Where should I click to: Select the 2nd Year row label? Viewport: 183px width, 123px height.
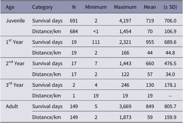pos(15,63)
